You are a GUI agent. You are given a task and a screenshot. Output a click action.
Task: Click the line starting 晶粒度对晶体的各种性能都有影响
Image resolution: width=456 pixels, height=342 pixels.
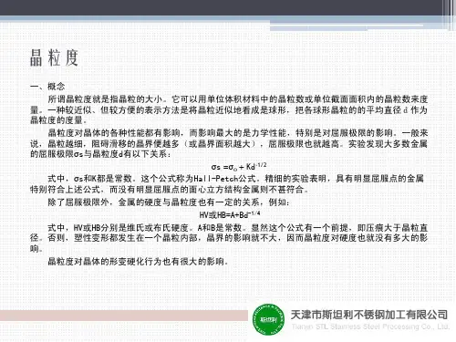point(238,133)
